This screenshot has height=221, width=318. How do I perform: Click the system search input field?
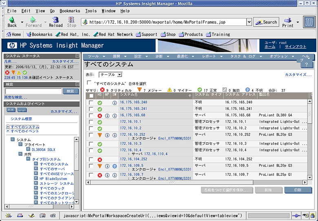pyautogui.click(x=33, y=91)
